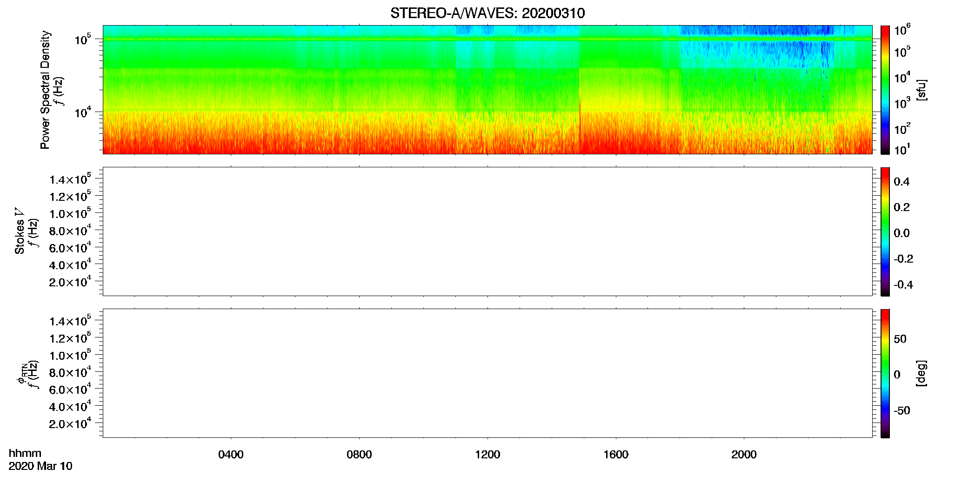Click the Stokes V color bar
This screenshot has width=975, height=502.
pyautogui.click(x=885, y=231)
